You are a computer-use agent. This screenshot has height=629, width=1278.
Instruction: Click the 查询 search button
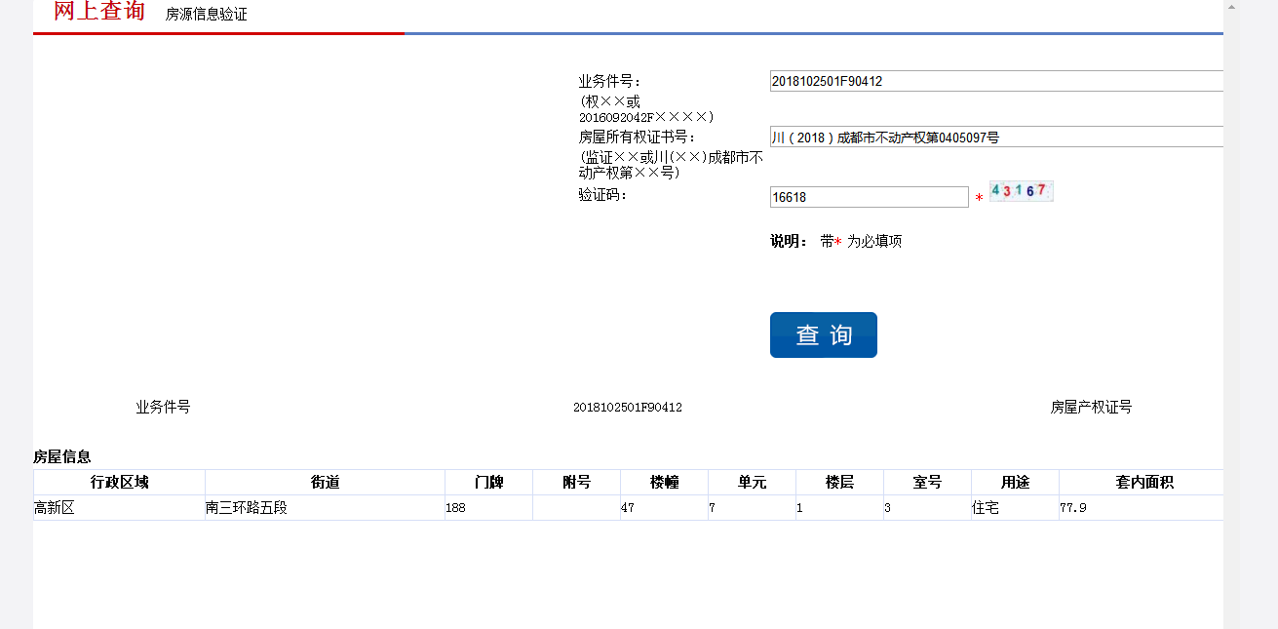pyautogui.click(x=823, y=334)
